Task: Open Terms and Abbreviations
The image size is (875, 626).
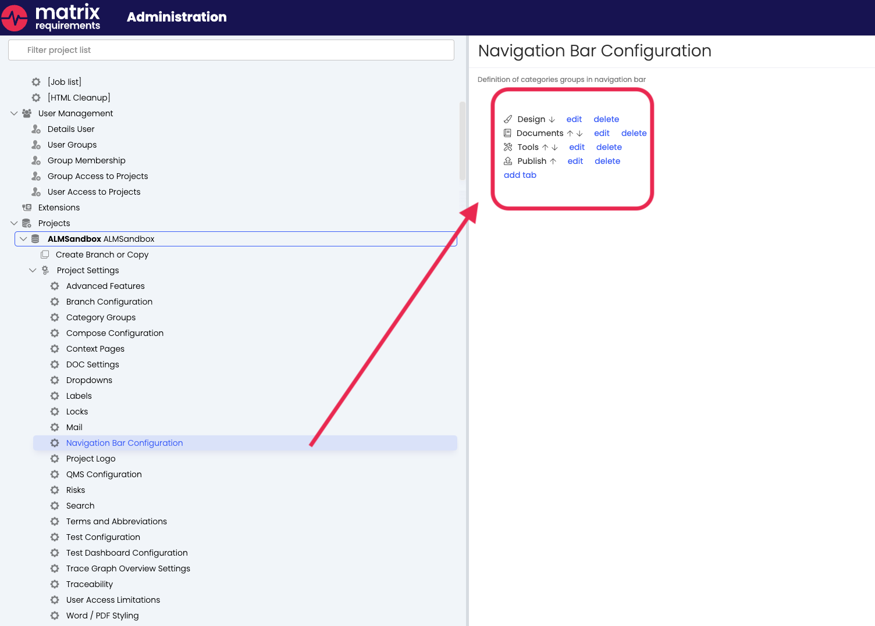Action: 116,521
